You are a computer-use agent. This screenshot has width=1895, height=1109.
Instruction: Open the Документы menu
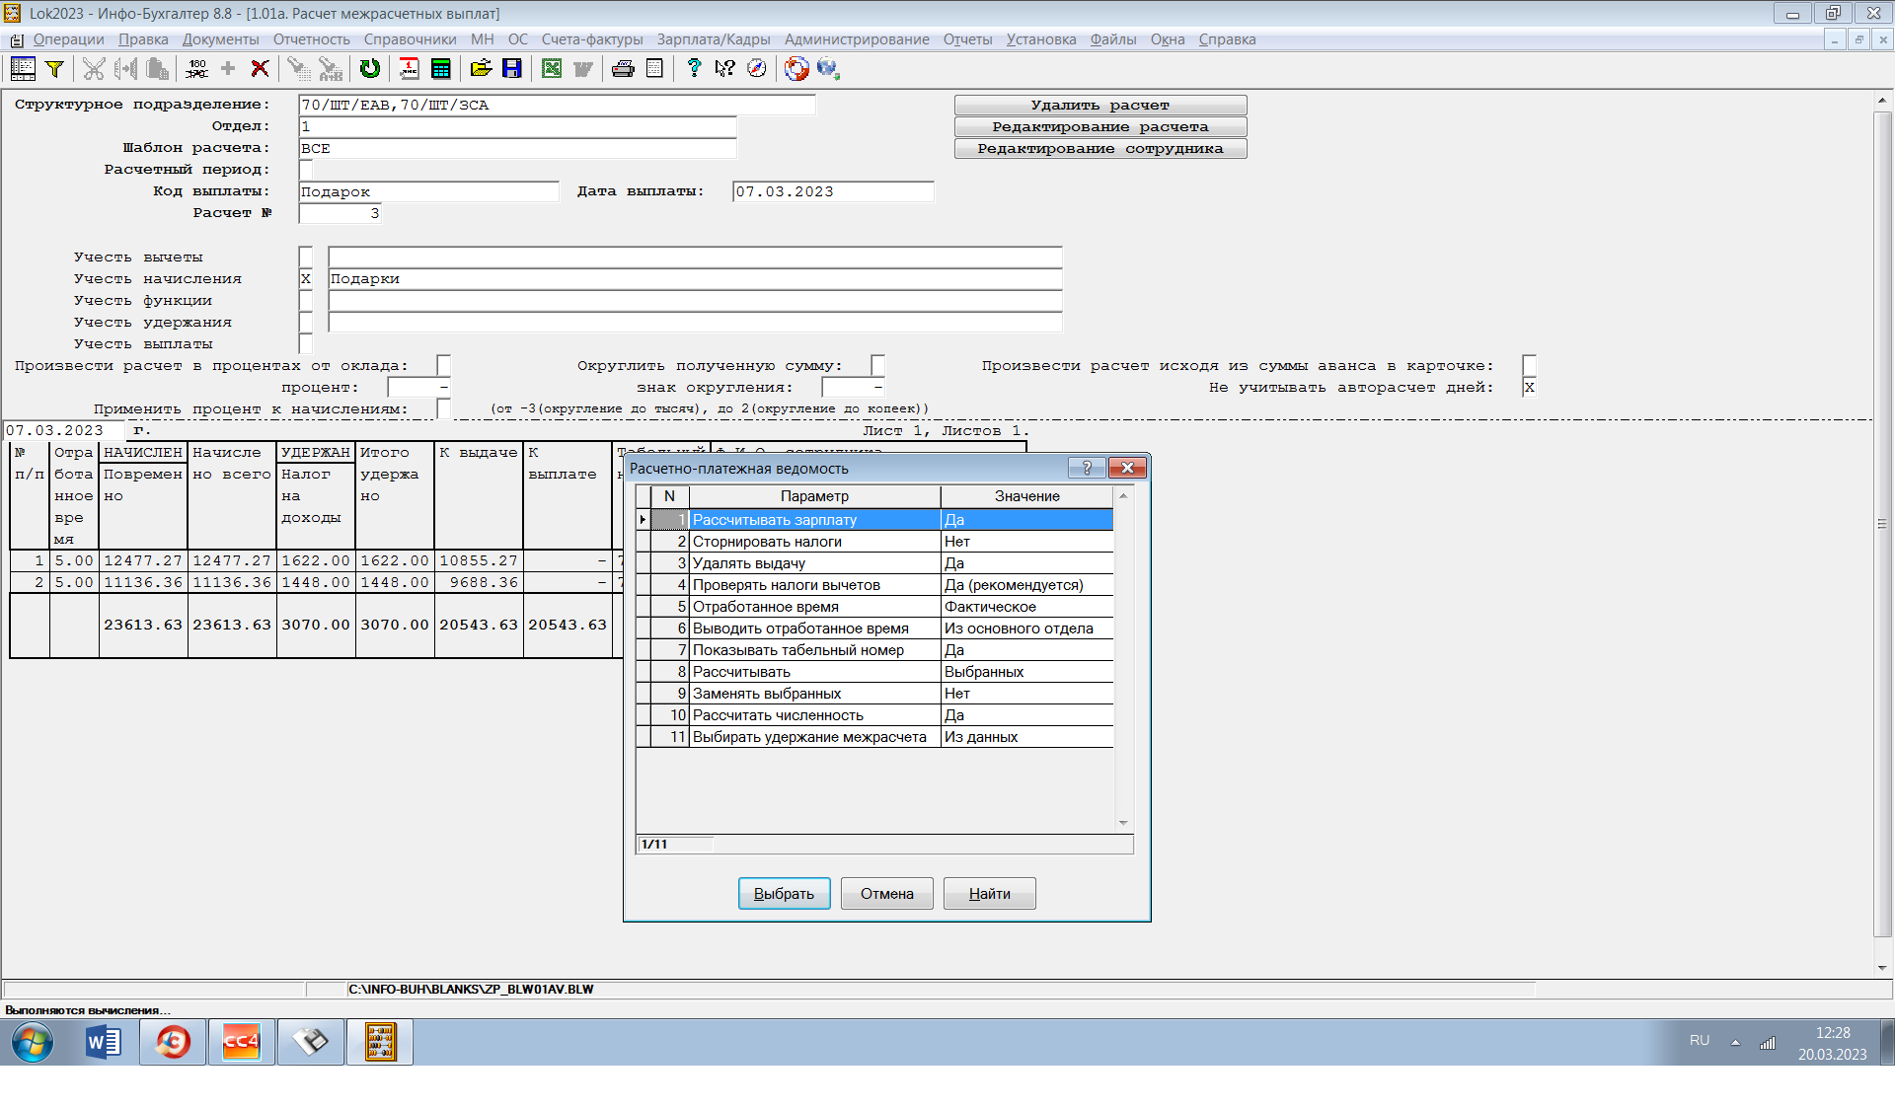(x=220, y=39)
